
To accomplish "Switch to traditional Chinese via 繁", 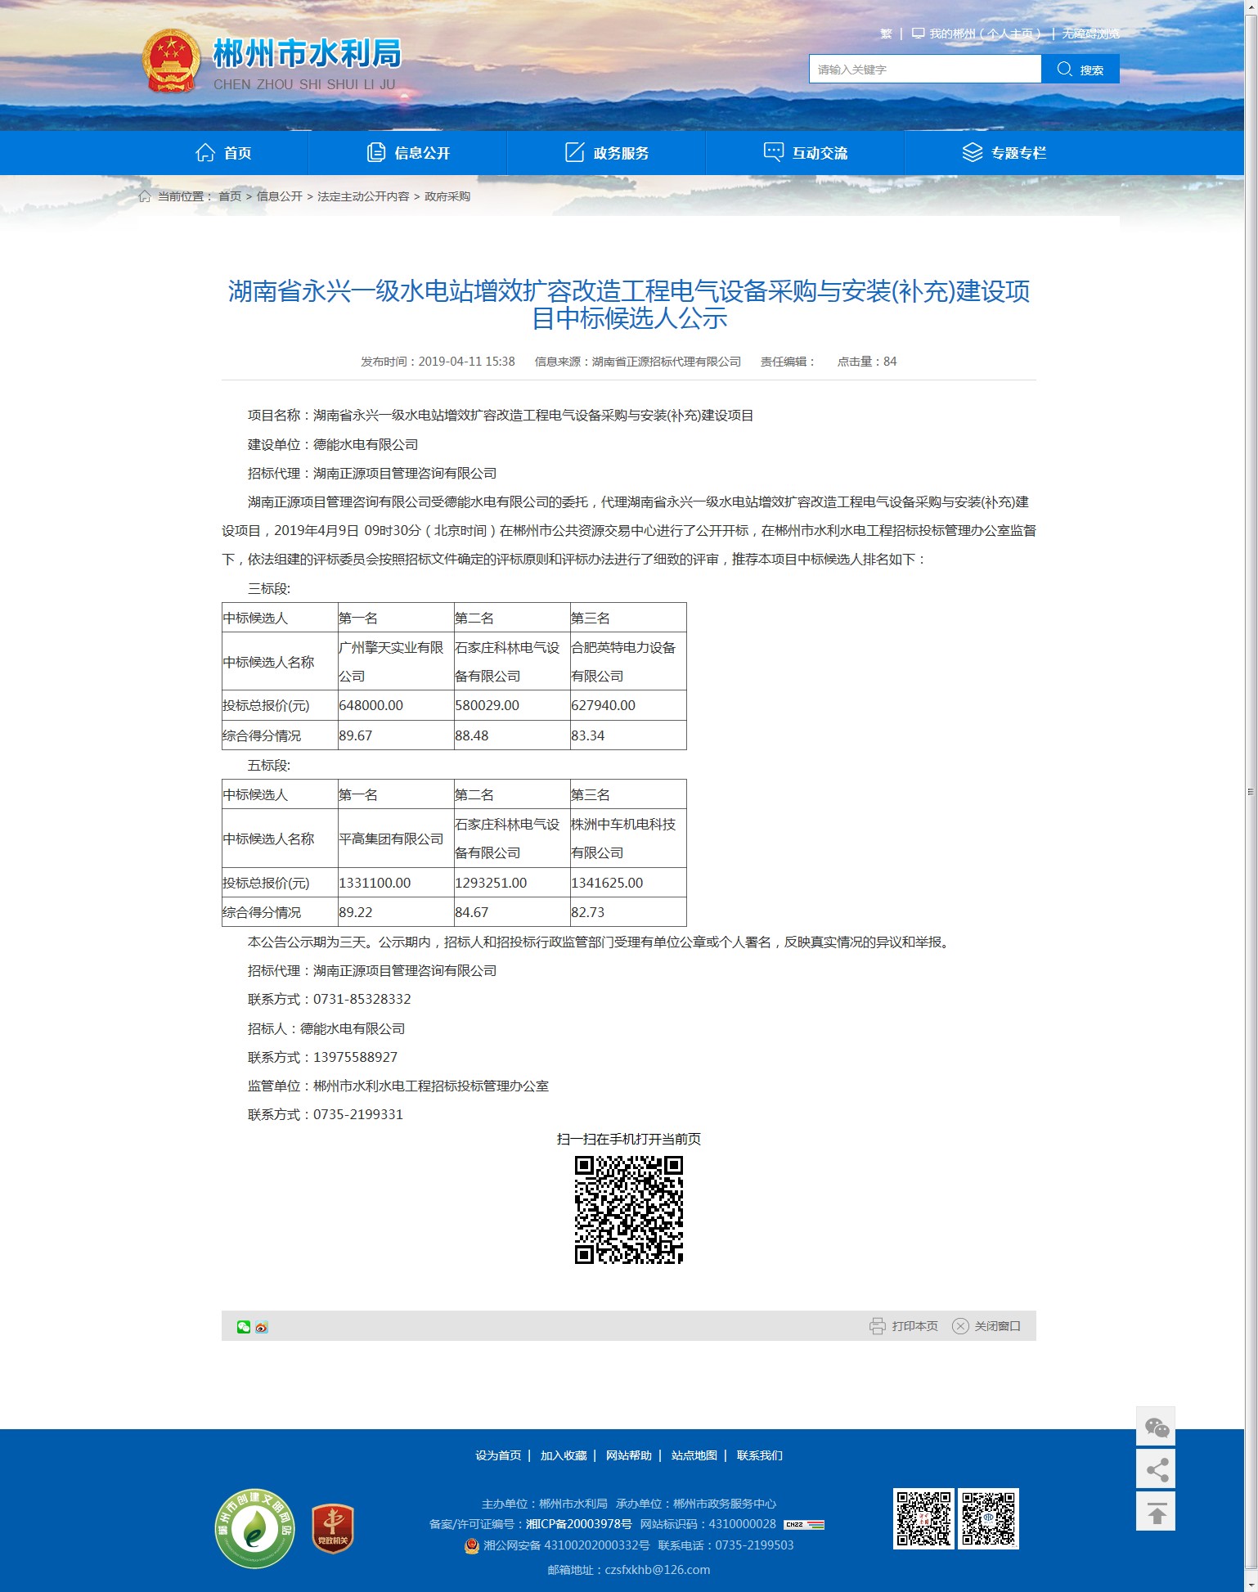I will pos(886,34).
